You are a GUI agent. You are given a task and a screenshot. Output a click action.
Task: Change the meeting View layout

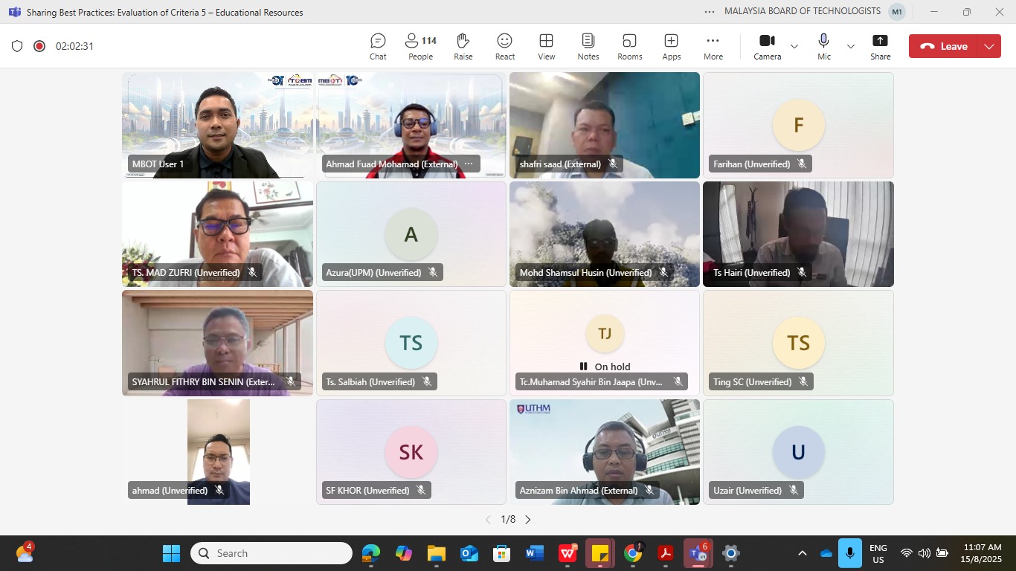(x=546, y=46)
